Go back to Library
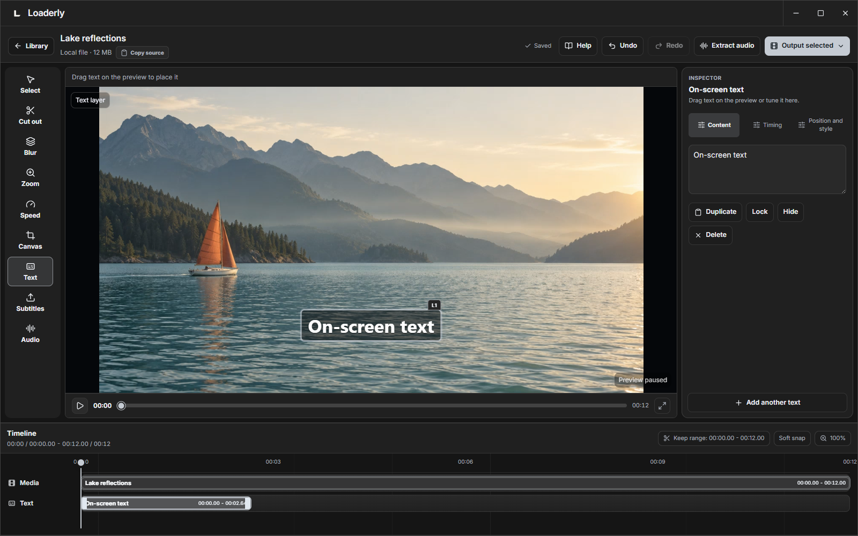Image resolution: width=858 pixels, height=536 pixels. pos(31,46)
